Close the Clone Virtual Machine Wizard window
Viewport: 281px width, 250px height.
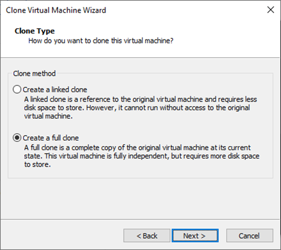click(270, 9)
